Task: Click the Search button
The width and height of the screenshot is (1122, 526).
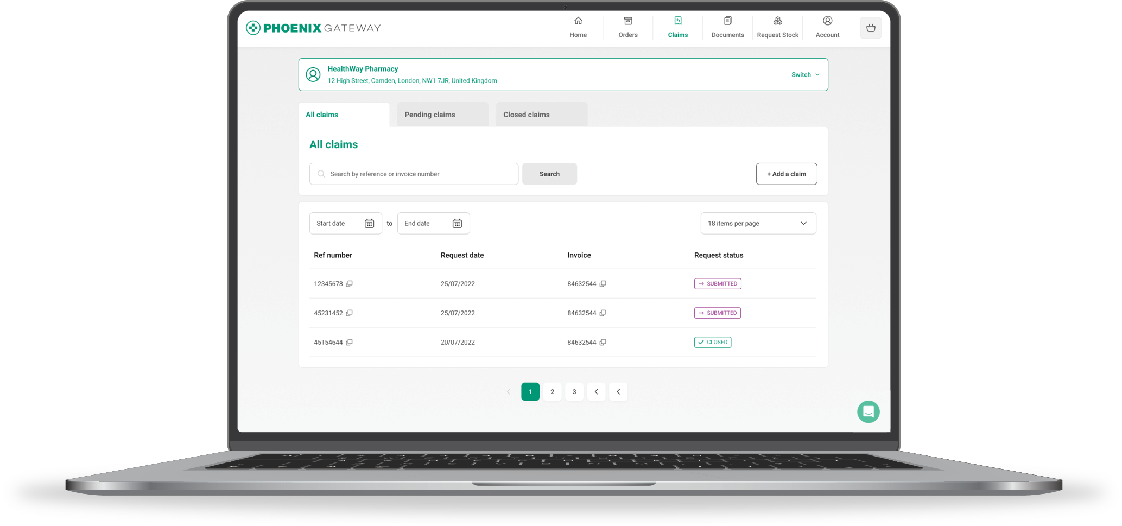Action: 549,174
